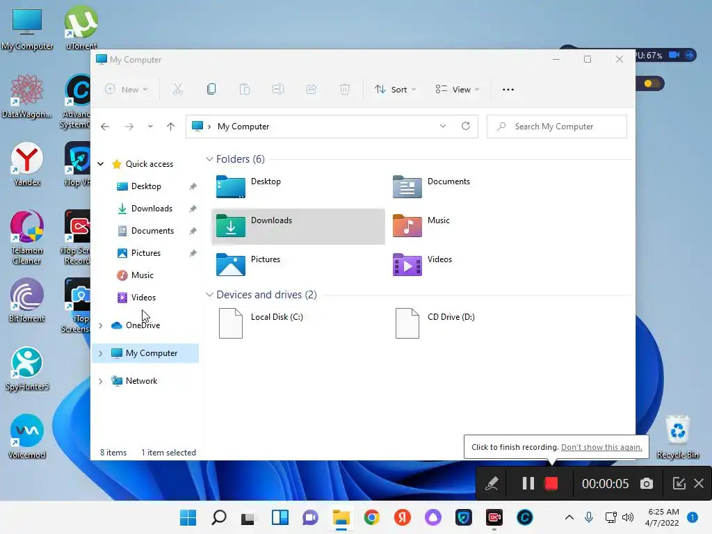Click the Rename icon in toolbar
The image size is (712, 534).
click(278, 90)
